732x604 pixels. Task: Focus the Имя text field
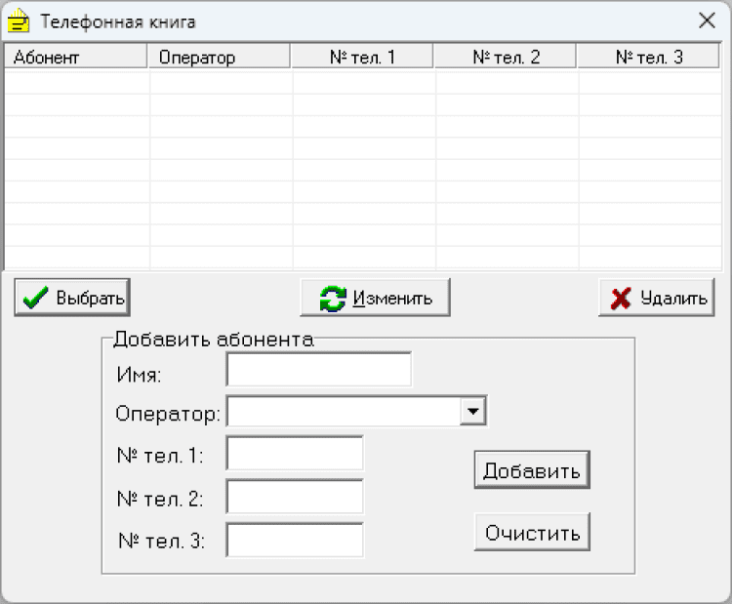(318, 371)
